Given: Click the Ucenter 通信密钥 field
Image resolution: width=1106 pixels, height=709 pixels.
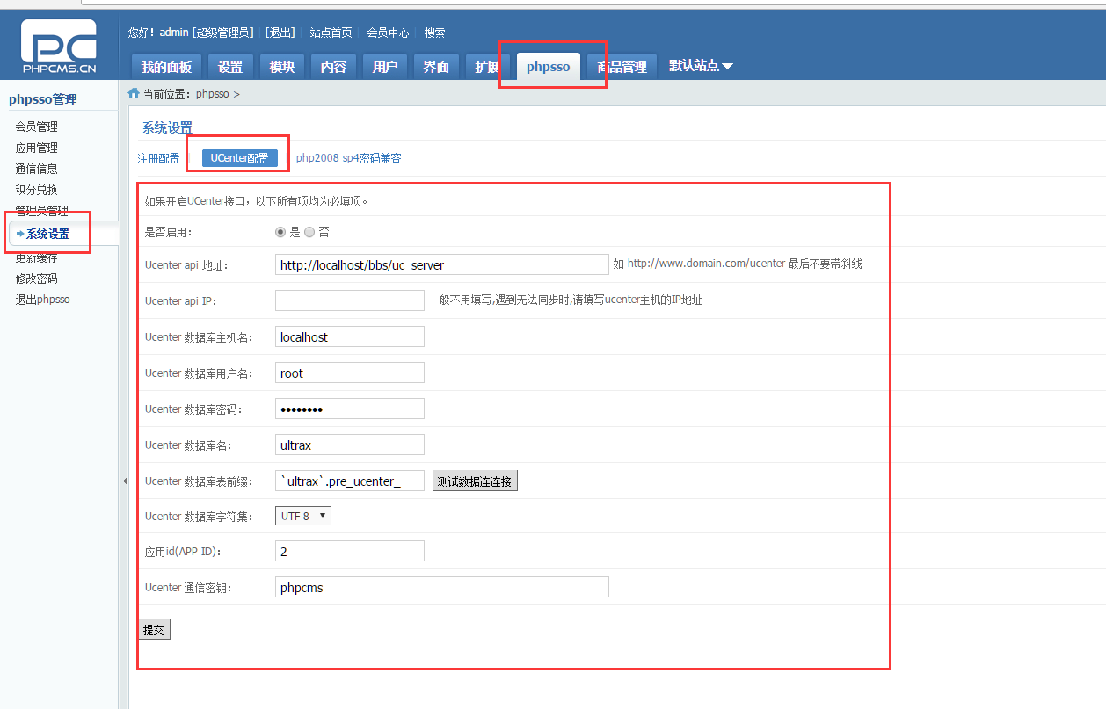Looking at the screenshot, I should (441, 587).
